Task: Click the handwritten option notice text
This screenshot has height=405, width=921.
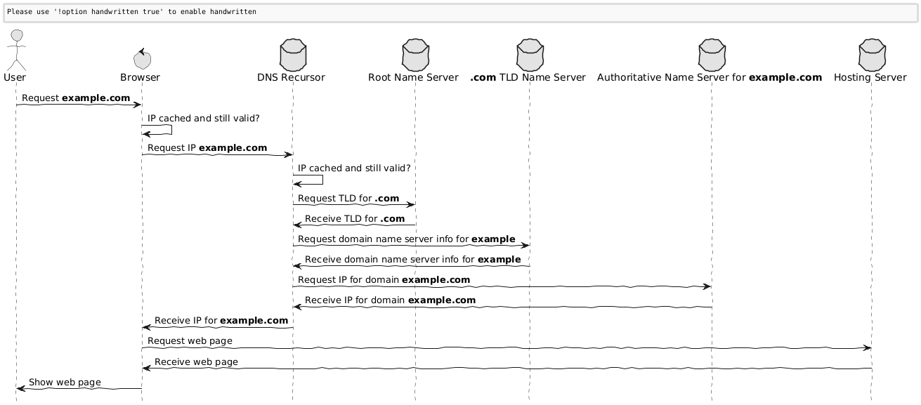Action: click(131, 12)
